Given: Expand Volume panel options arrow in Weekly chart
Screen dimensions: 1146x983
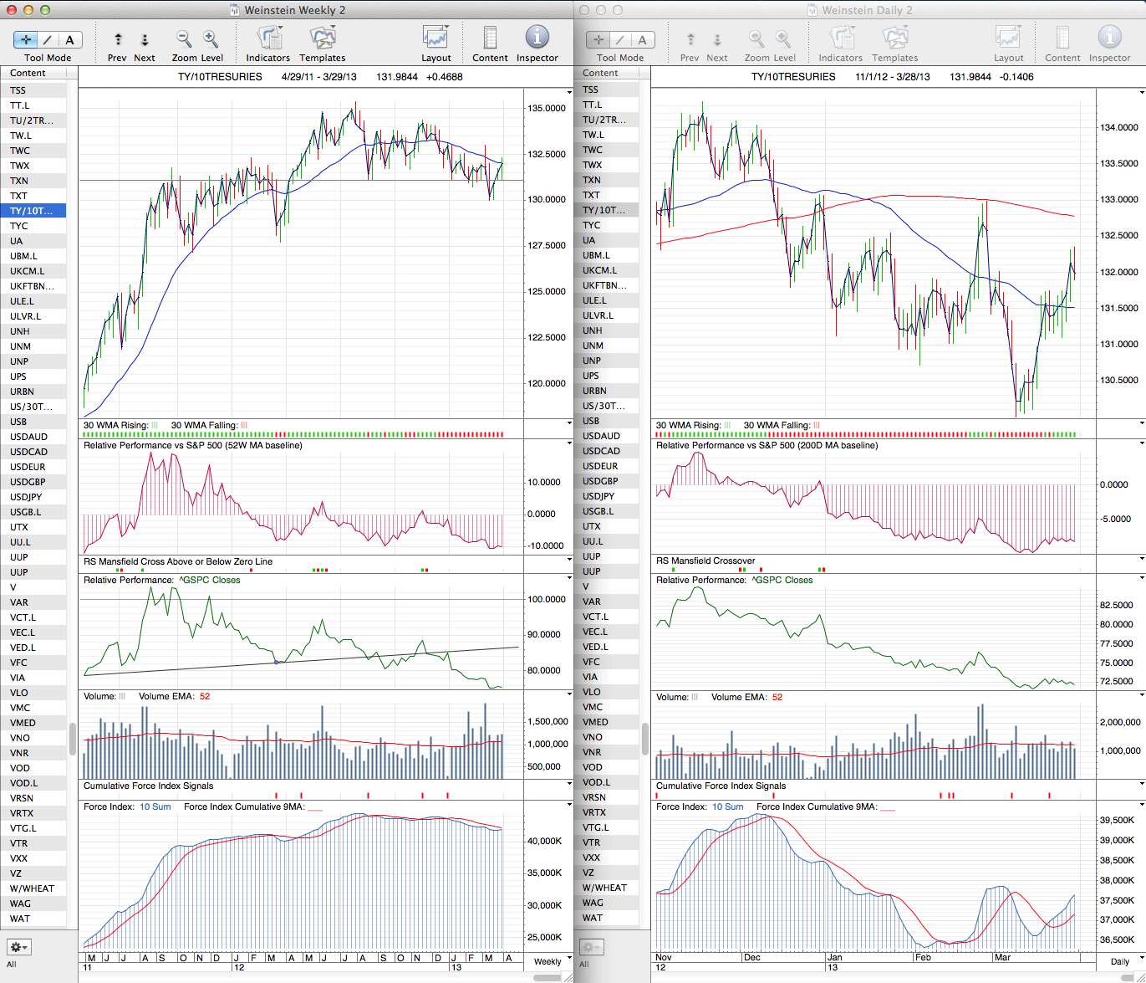Looking at the screenshot, I should coord(569,695).
